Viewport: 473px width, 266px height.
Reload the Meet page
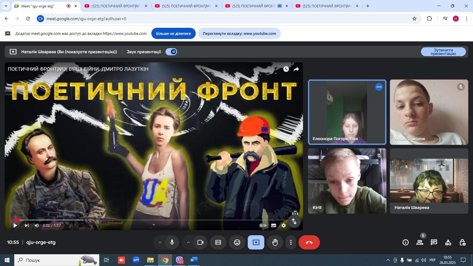[28, 19]
